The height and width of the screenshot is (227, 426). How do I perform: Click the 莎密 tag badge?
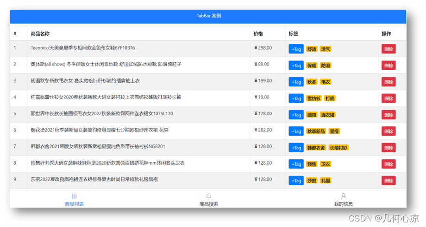click(x=312, y=181)
